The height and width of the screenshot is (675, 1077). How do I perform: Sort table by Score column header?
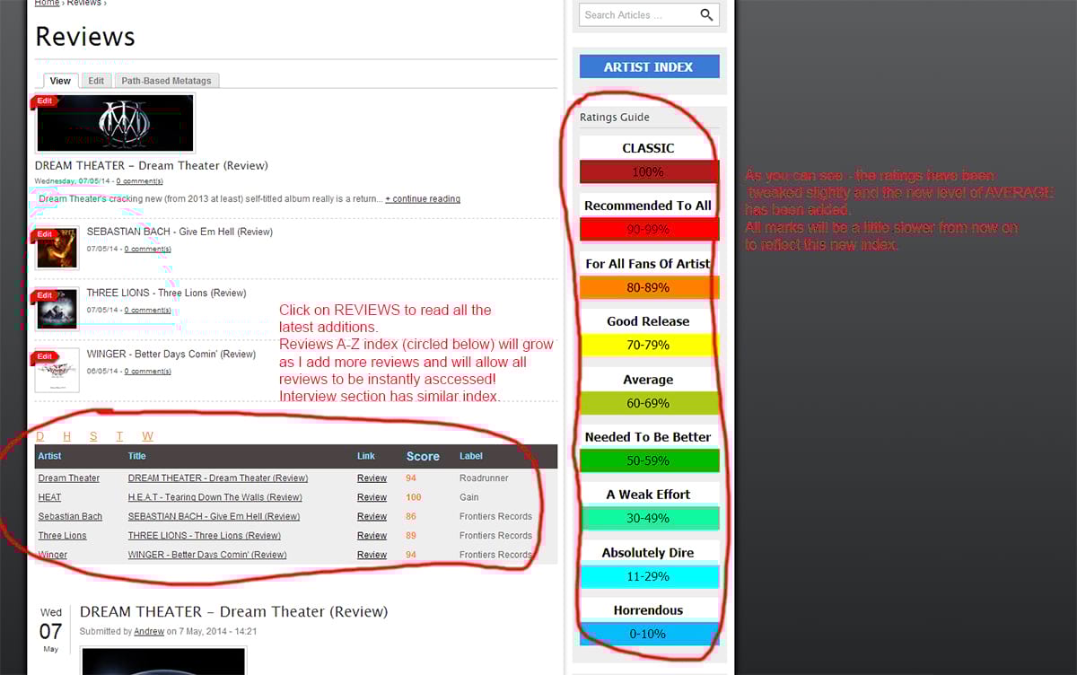pos(423,456)
